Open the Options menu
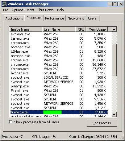 tap(18, 10)
